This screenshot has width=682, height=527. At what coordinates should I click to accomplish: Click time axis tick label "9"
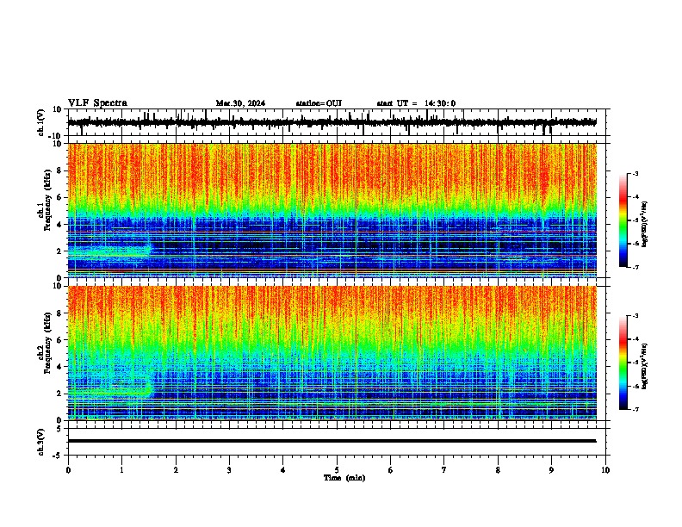(551, 470)
